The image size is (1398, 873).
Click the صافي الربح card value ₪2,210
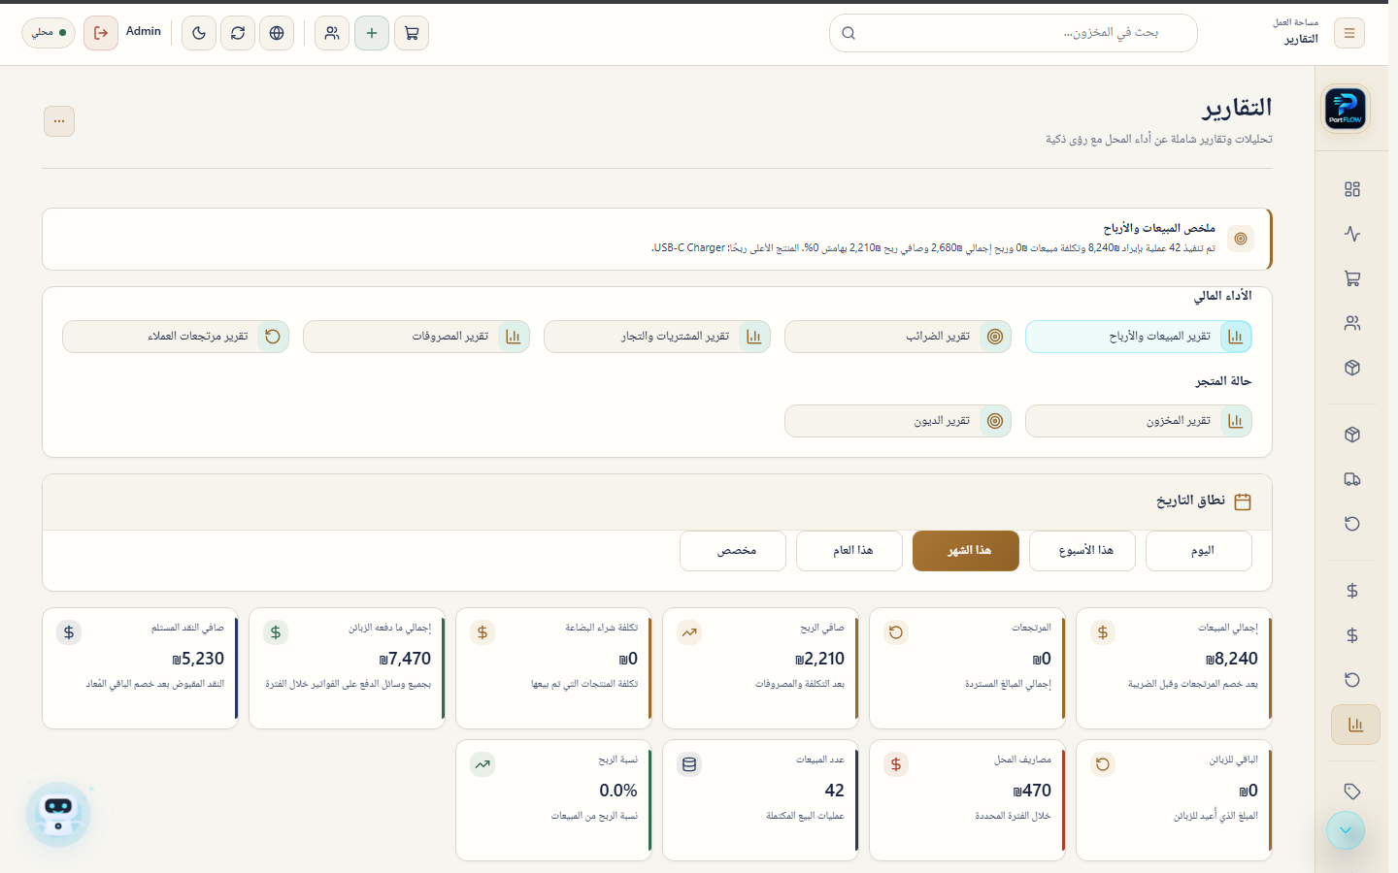click(x=819, y=659)
